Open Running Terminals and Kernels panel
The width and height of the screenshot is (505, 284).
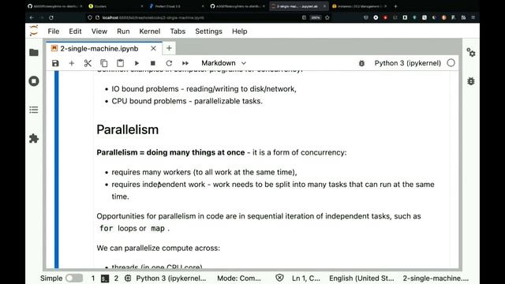tap(34, 81)
